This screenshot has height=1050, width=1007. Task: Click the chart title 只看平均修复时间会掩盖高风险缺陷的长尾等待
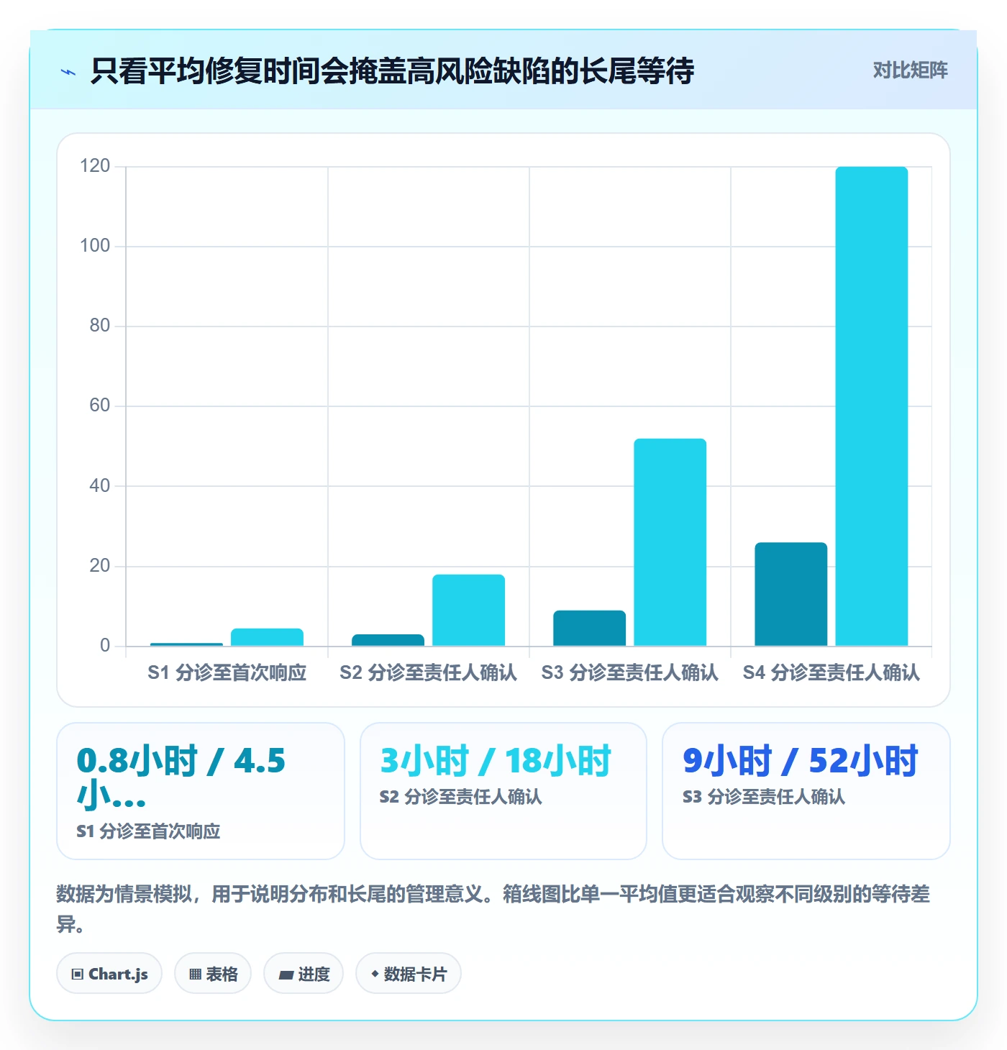[392, 70]
